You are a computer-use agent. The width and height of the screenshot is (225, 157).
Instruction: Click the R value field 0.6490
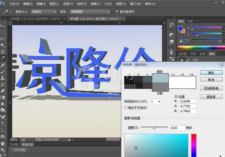188,101
